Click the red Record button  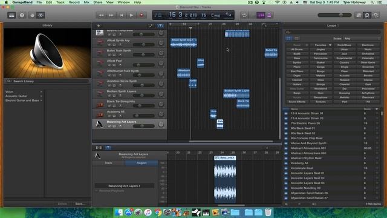point(141,15)
